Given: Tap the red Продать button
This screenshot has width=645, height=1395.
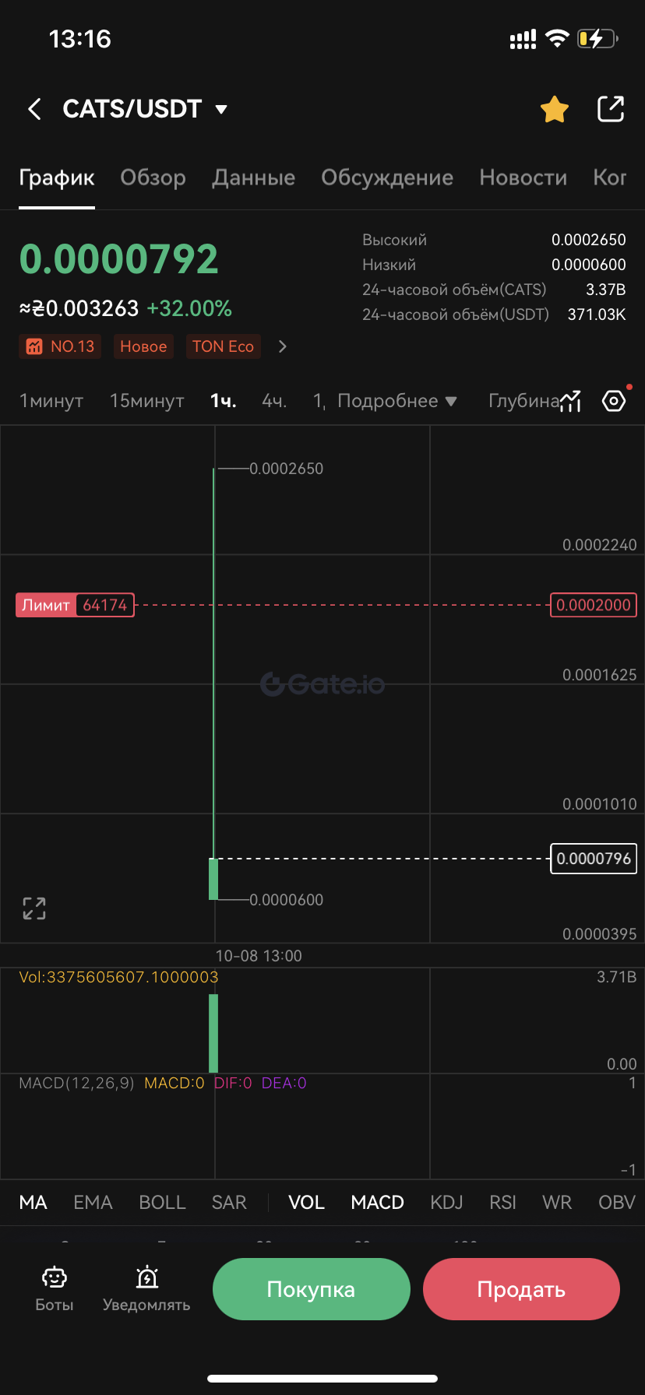Looking at the screenshot, I should 521,1289.
